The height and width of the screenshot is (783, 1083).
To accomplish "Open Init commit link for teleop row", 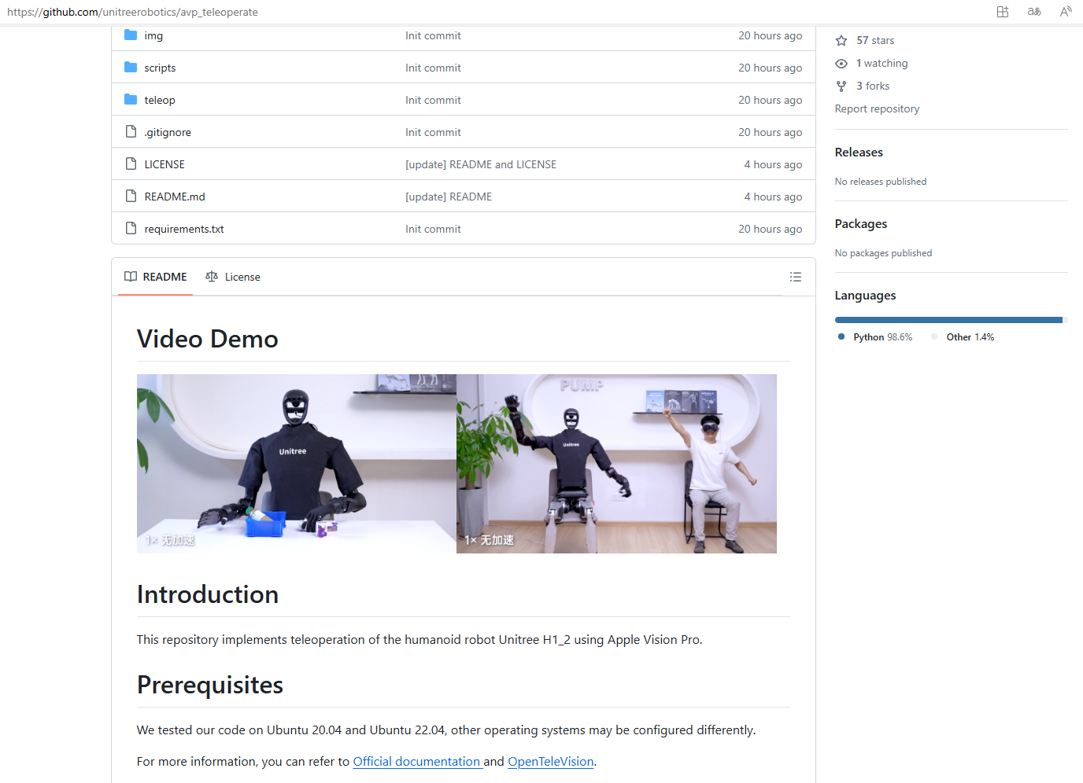I will pyautogui.click(x=433, y=100).
